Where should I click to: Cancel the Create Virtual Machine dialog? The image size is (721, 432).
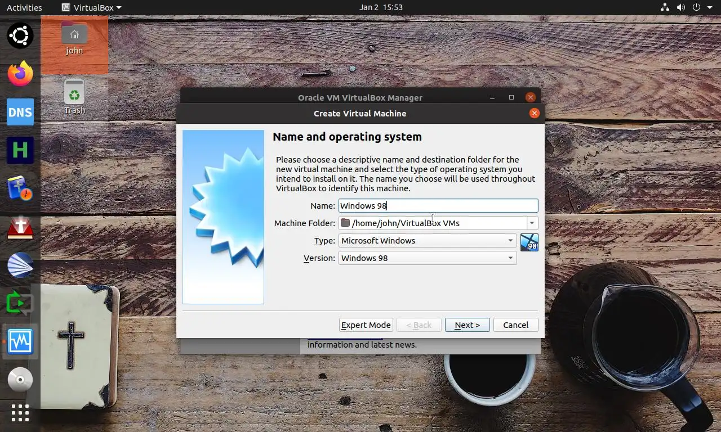[x=516, y=325]
